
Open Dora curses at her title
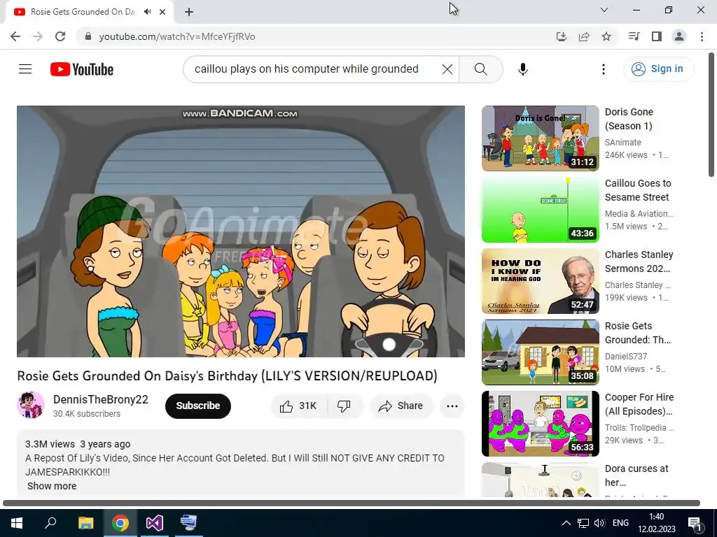[x=636, y=475]
